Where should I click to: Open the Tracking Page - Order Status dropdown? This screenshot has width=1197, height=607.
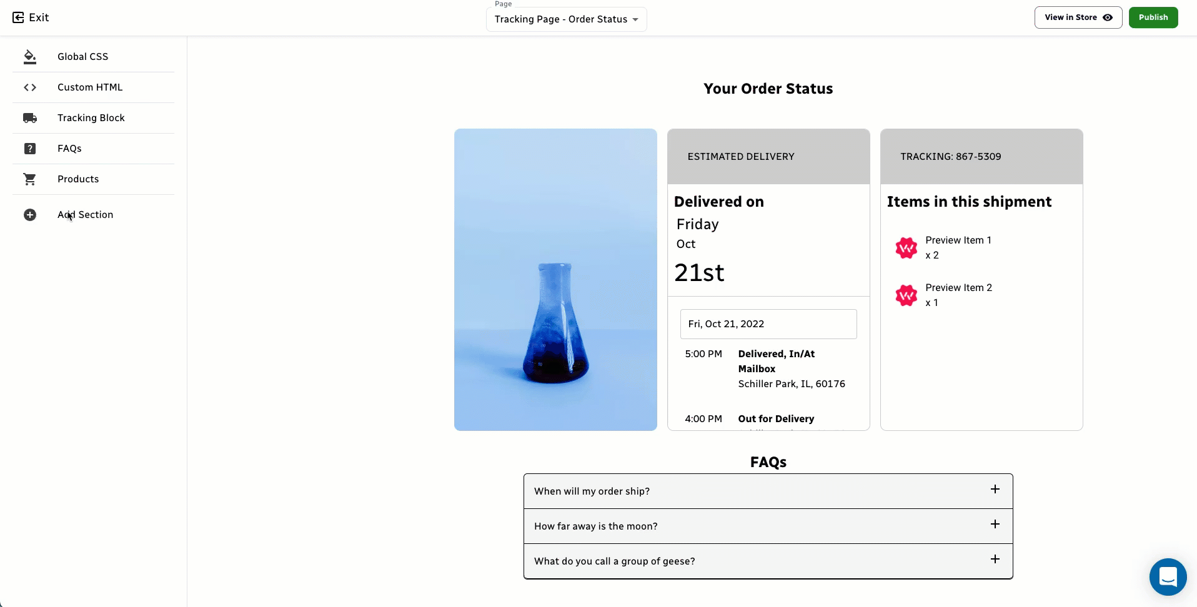click(x=566, y=19)
